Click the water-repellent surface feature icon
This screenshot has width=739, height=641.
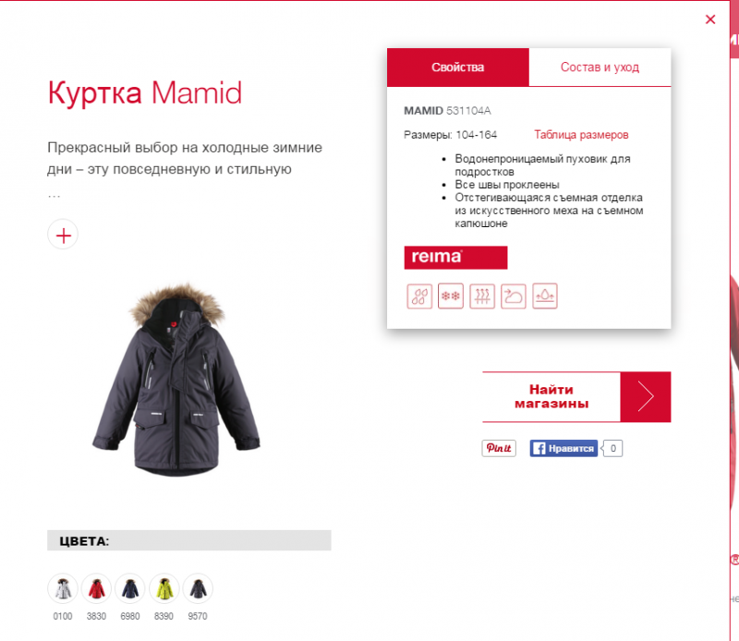click(545, 296)
